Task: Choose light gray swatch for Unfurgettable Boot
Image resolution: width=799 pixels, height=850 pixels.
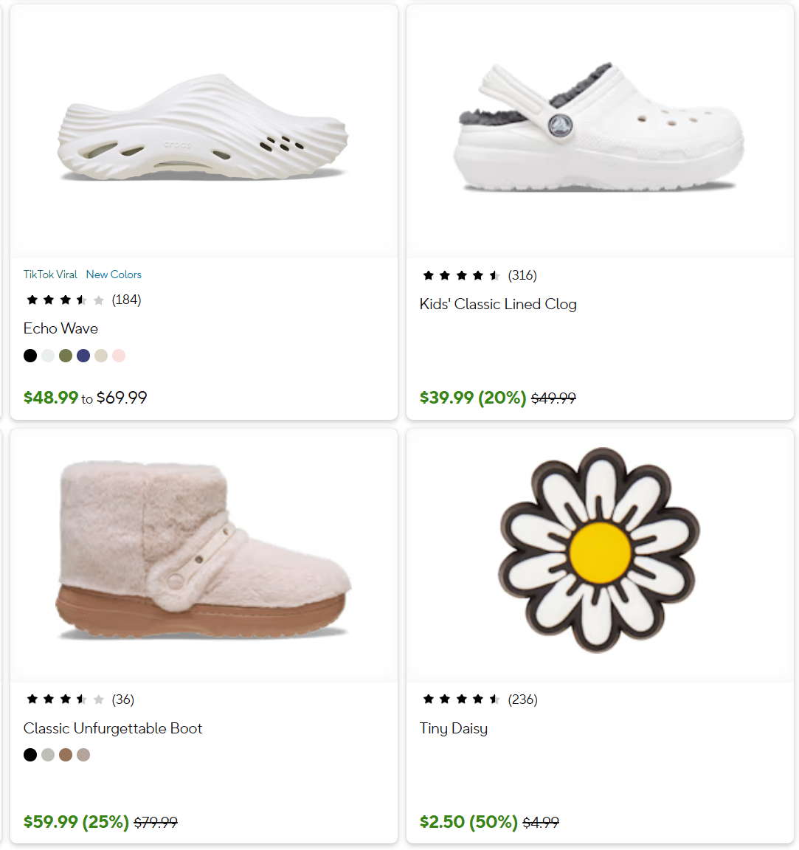Action: pyautogui.click(x=48, y=755)
